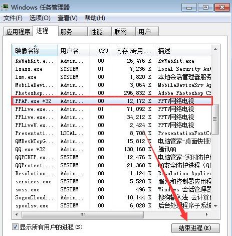Sort by 内存(专用) column header

click(x=133, y=51)
